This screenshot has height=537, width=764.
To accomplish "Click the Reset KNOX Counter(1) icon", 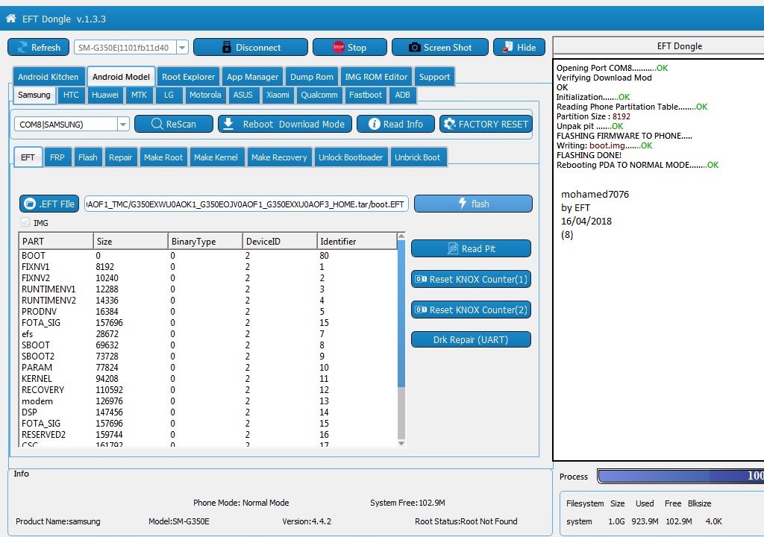I will [421, 279].
